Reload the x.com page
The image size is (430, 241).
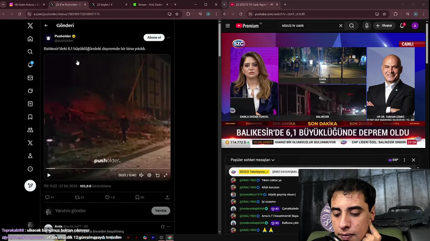19,14
